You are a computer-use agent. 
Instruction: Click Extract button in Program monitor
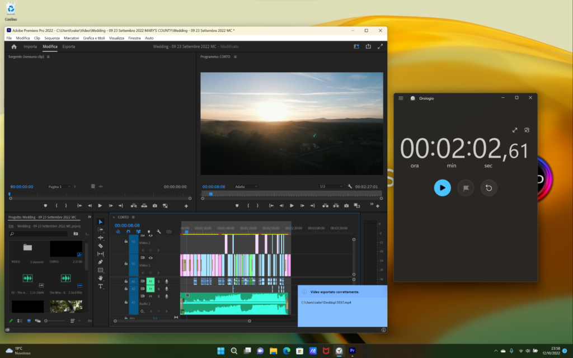336,206
